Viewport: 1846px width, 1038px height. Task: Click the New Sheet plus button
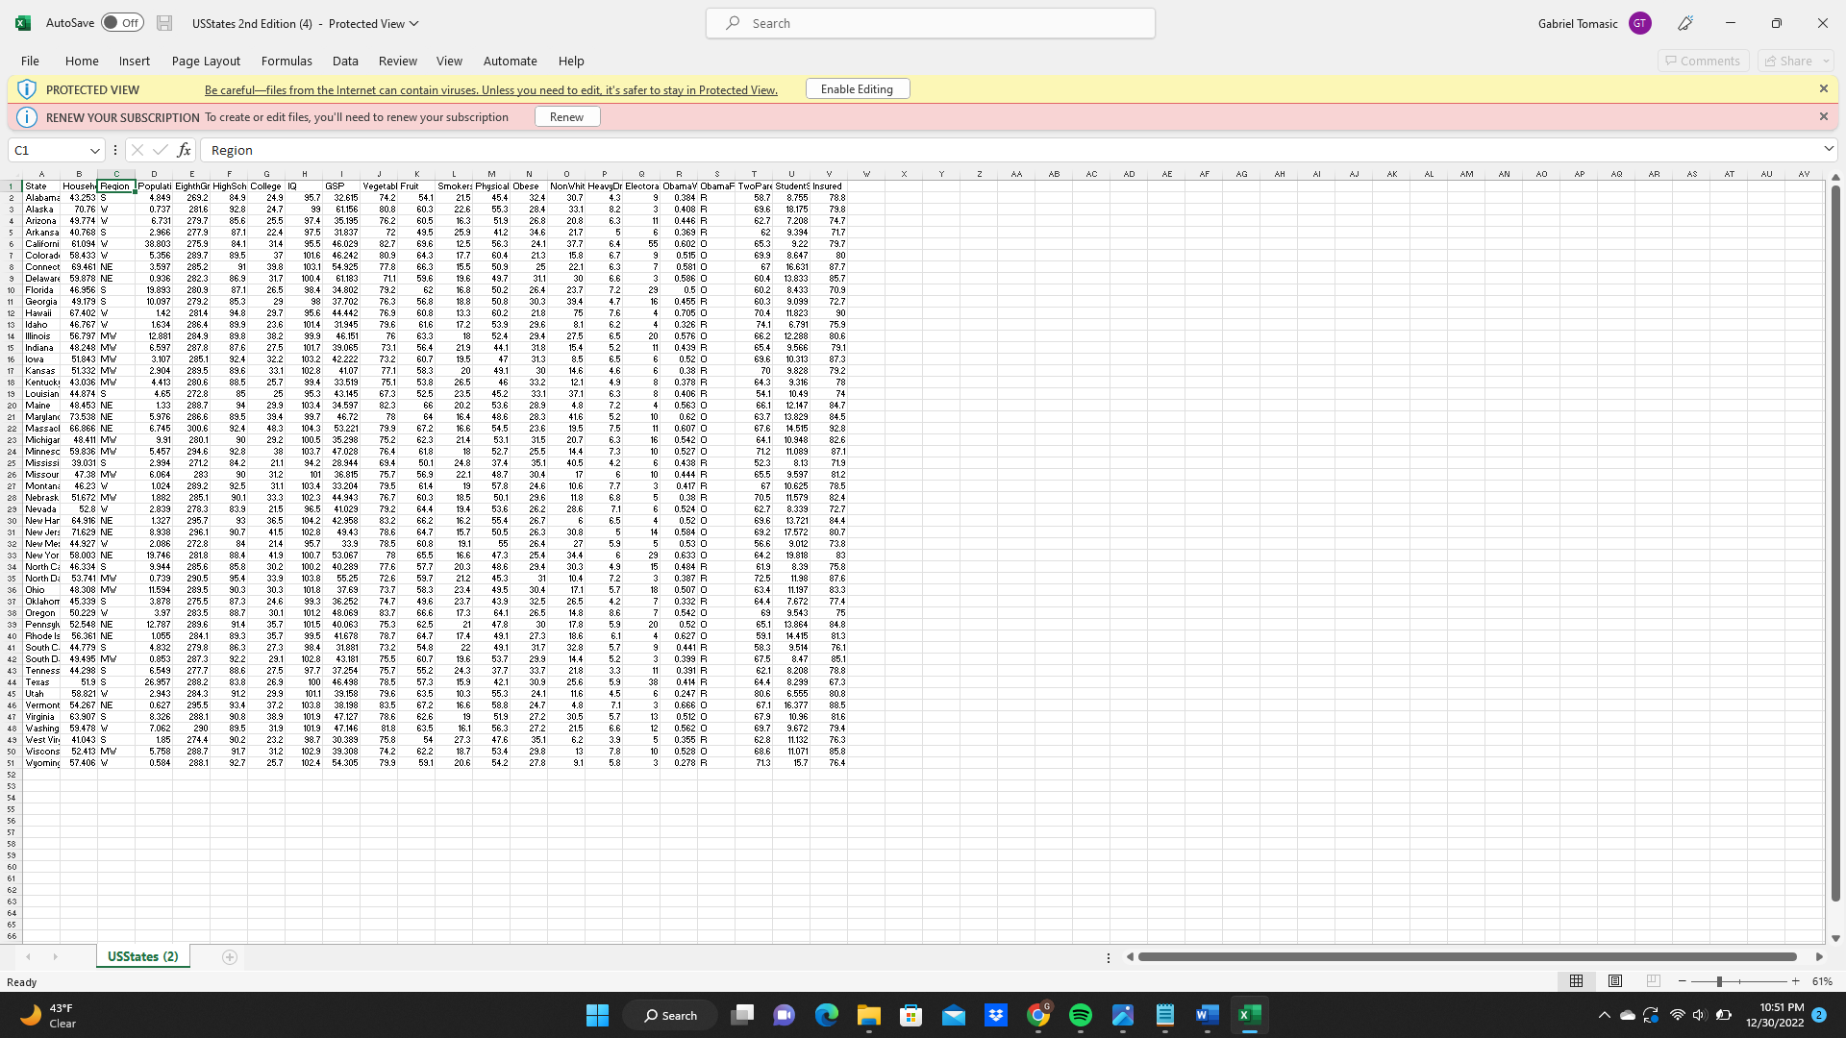[x=229, y=956]
